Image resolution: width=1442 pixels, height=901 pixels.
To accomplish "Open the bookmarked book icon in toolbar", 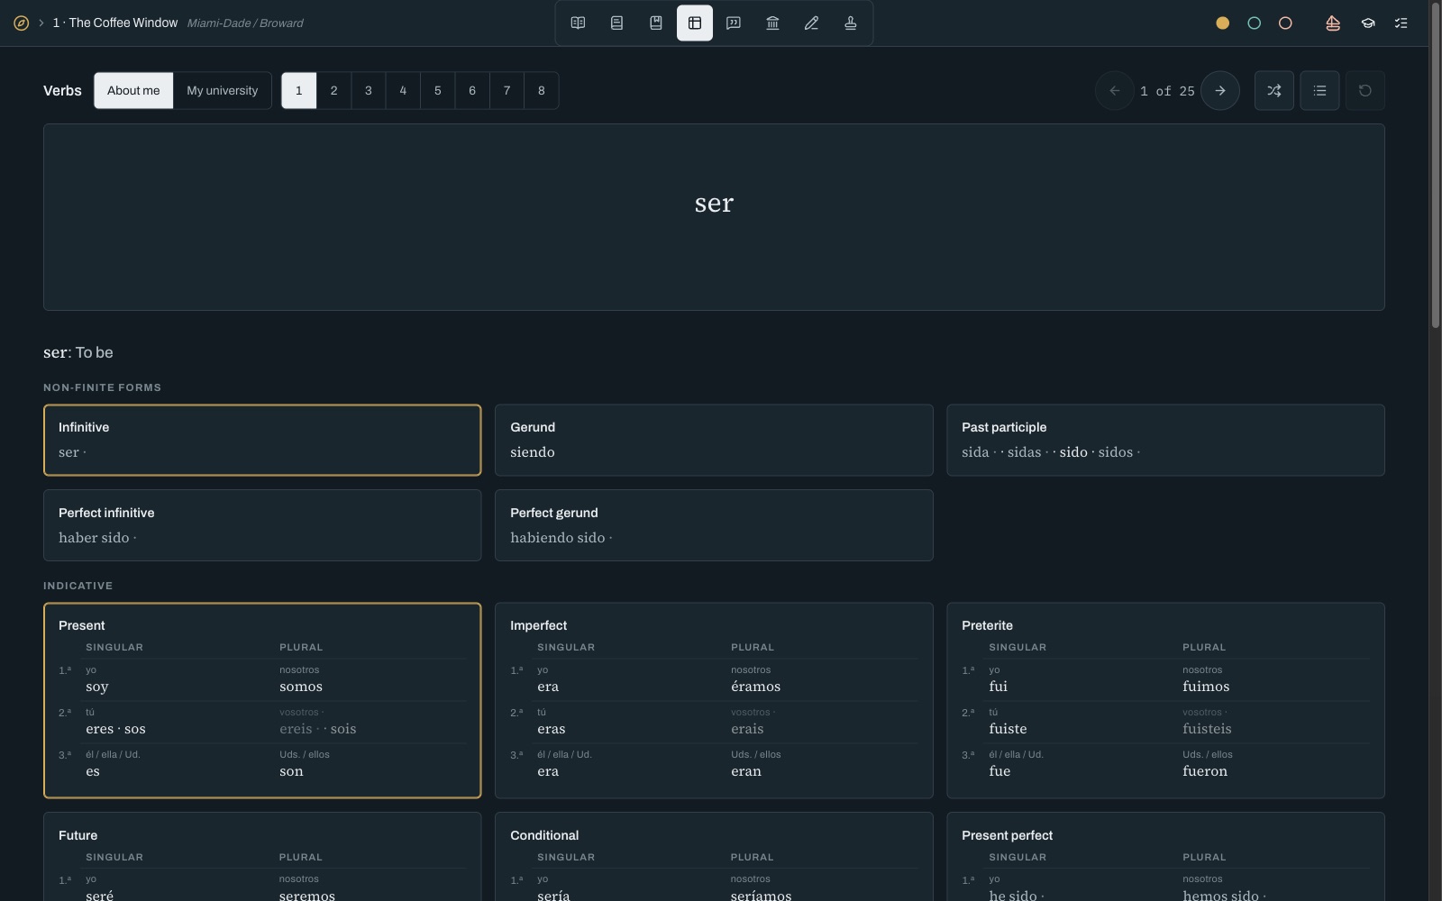I will point(656,23).
